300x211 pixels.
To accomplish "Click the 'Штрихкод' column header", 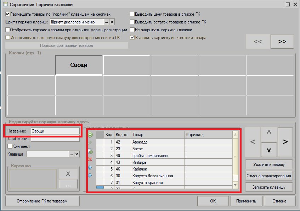I will click(x=209, y=135).
